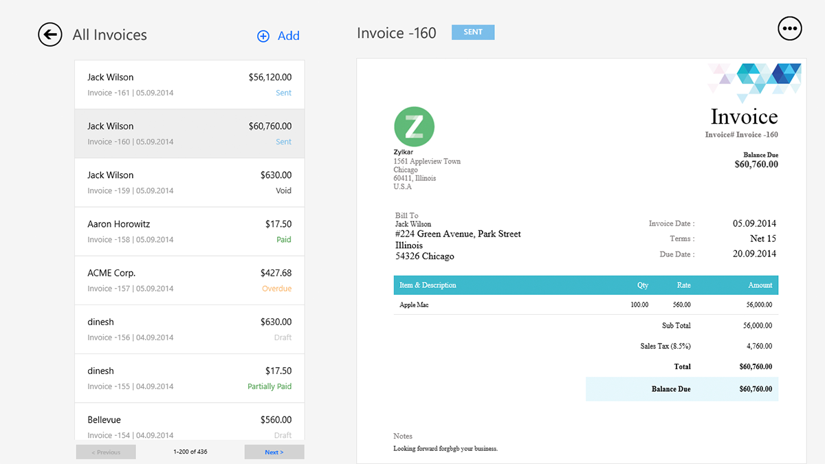
Task: Select ACME Corp. overdue invoice
Action: [x=189, y=280]
